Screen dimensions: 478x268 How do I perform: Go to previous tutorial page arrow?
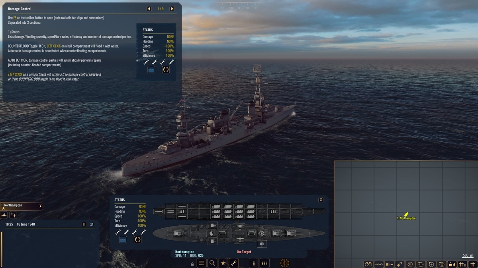(149, 8)
